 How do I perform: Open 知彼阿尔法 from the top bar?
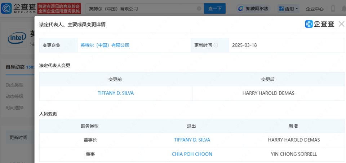(253, 9)
